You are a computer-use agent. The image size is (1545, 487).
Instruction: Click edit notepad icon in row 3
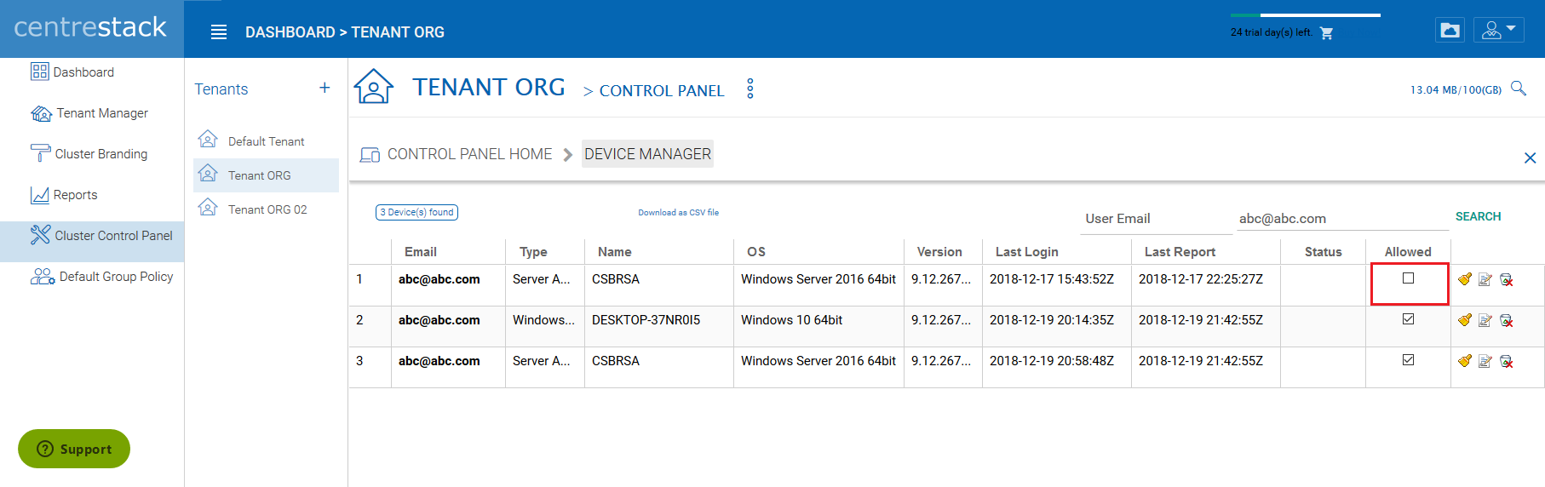(x=1485, y=361)
